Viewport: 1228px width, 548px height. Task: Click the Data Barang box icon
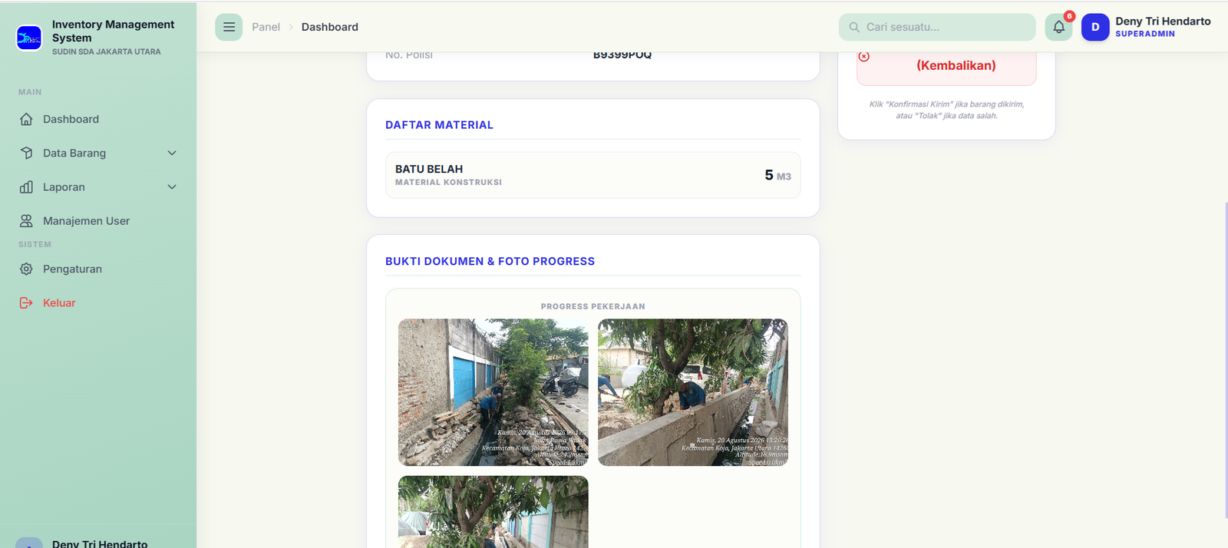[26, 153]
